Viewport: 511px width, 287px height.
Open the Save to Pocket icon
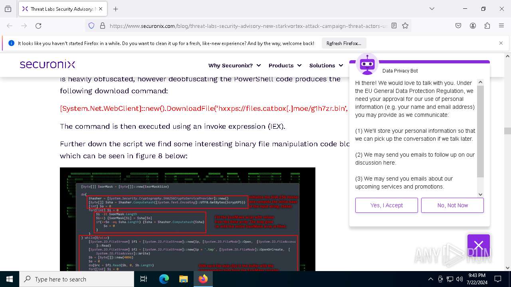pos(458,26)
